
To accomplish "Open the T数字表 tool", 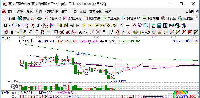I will click(151, 19).
